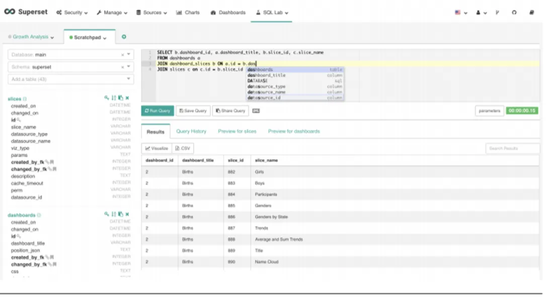This screenshot has width=550, height=300.
Task: Add a new query tab with the plus icon
Action: [x=124, y=37]
